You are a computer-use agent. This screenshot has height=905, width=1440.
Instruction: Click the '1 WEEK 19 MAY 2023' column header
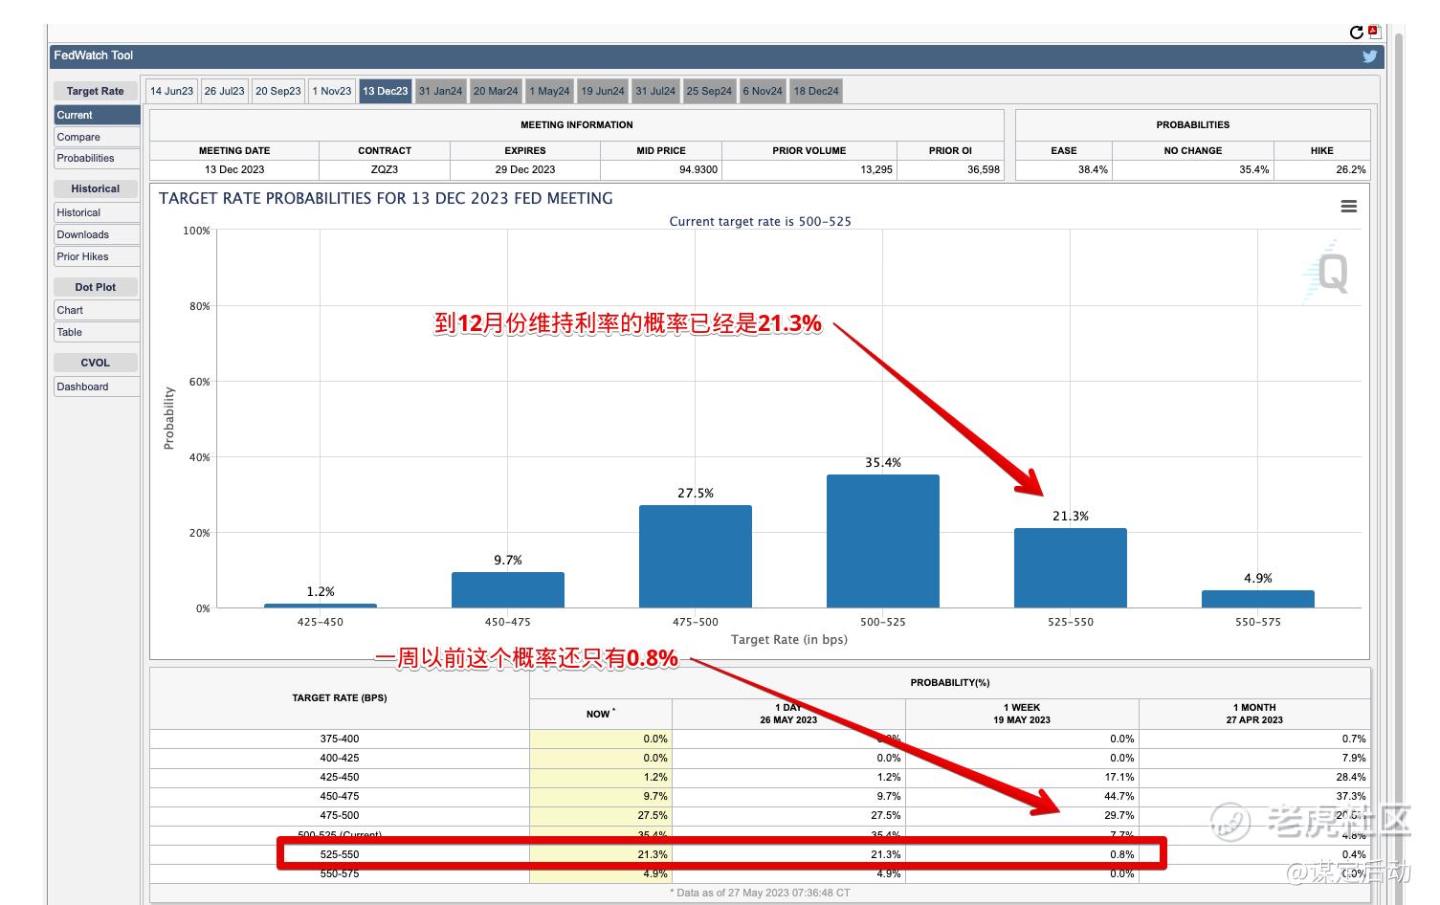coord(1022,714)
